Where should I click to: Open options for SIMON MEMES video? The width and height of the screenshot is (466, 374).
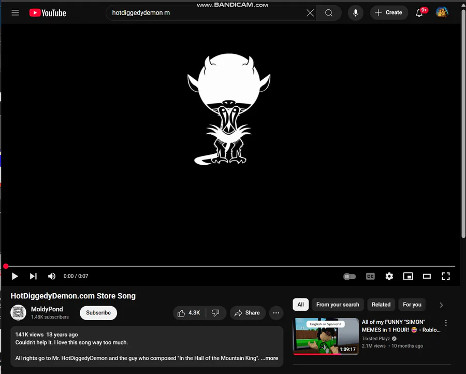446,323
